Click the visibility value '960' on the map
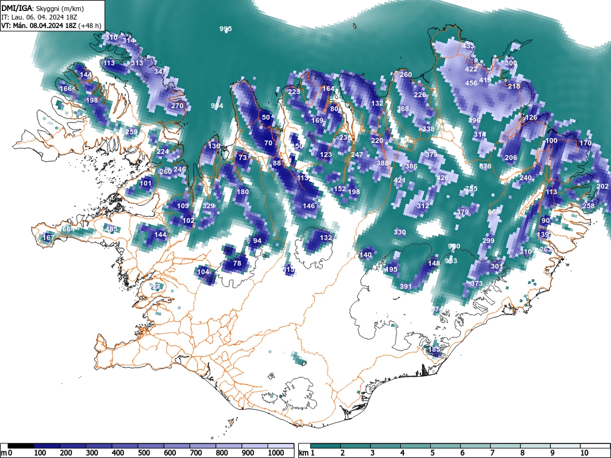Image resolution: width=611 pixels, height=458 pixels. pos(454,247)
